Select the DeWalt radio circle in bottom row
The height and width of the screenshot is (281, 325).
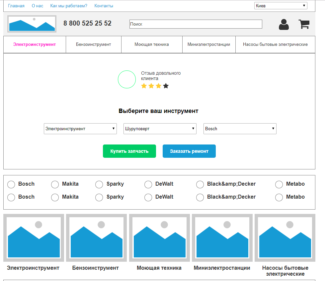point(148,198)
